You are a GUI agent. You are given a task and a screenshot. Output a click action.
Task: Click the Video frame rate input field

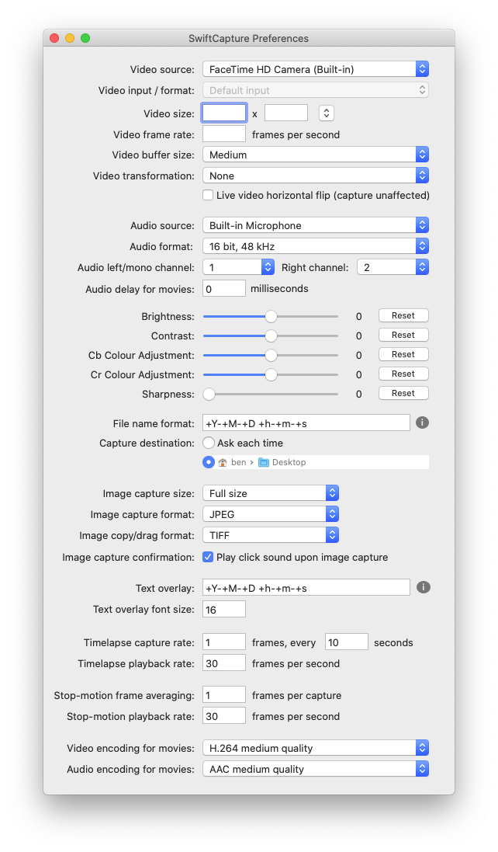[x=223, y=133]
